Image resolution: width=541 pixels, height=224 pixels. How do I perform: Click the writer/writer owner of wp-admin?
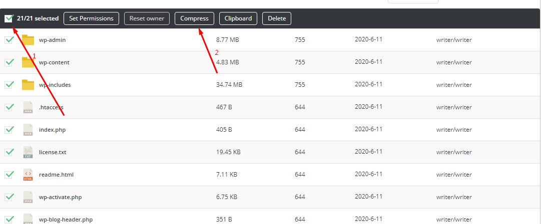454,40
